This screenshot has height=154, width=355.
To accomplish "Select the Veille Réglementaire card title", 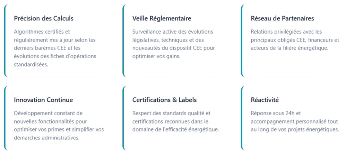I will point(162,18).
